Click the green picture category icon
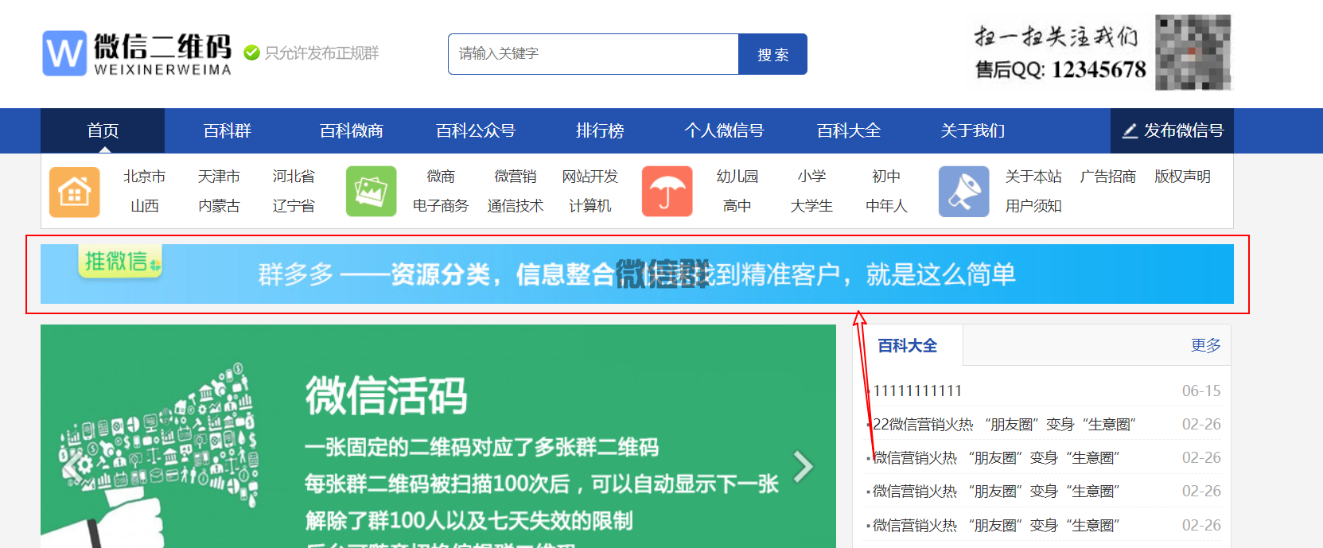Image resolution: width=1323 pixels, height=548 pixels. pos(371,192)
